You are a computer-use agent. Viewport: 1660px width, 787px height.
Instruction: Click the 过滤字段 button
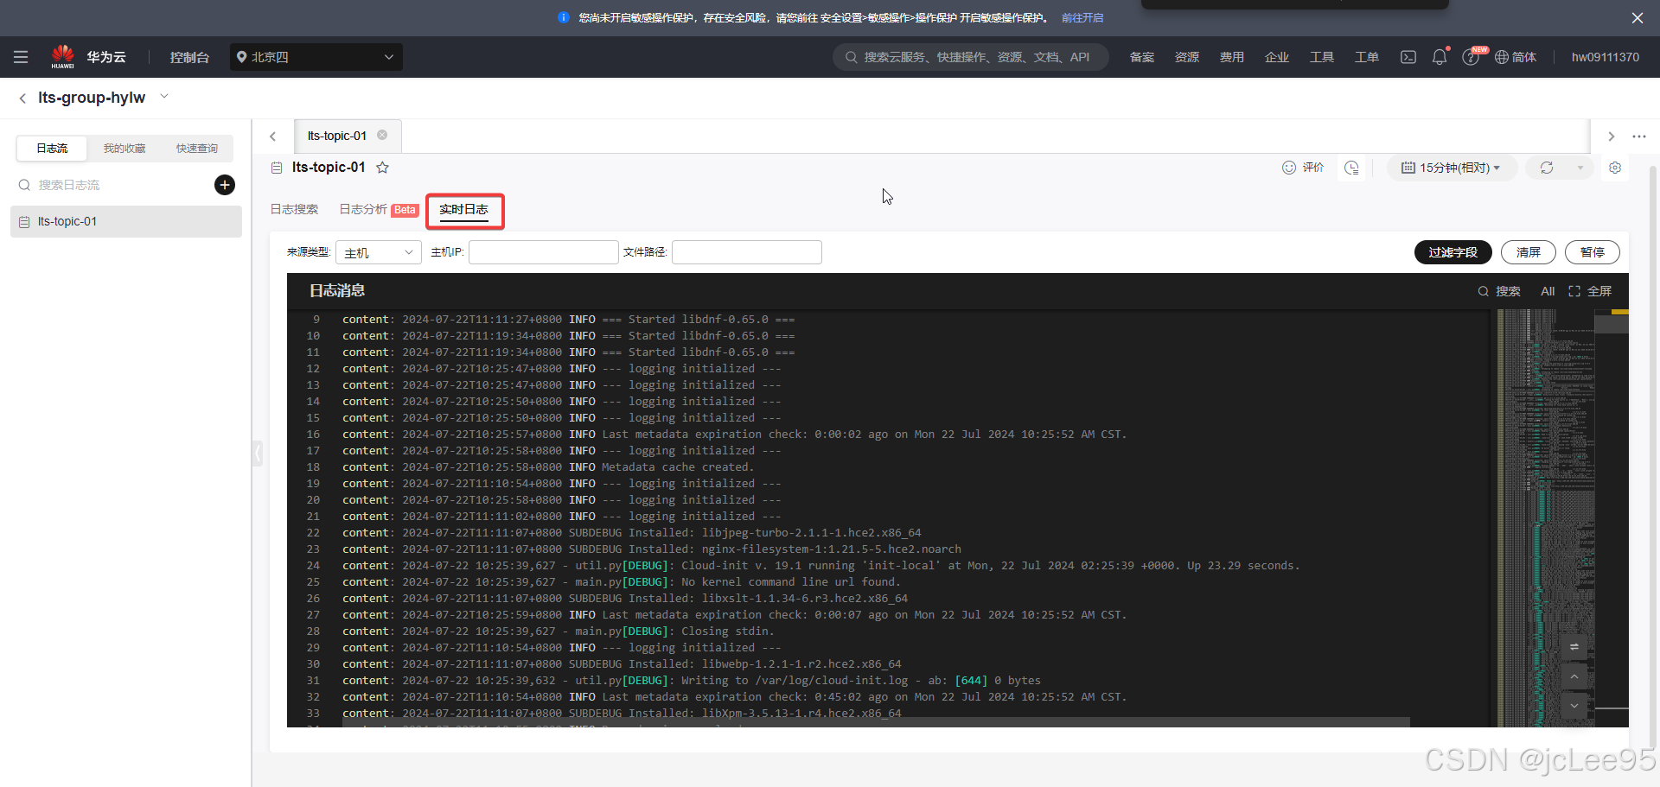pos(1453,252)
